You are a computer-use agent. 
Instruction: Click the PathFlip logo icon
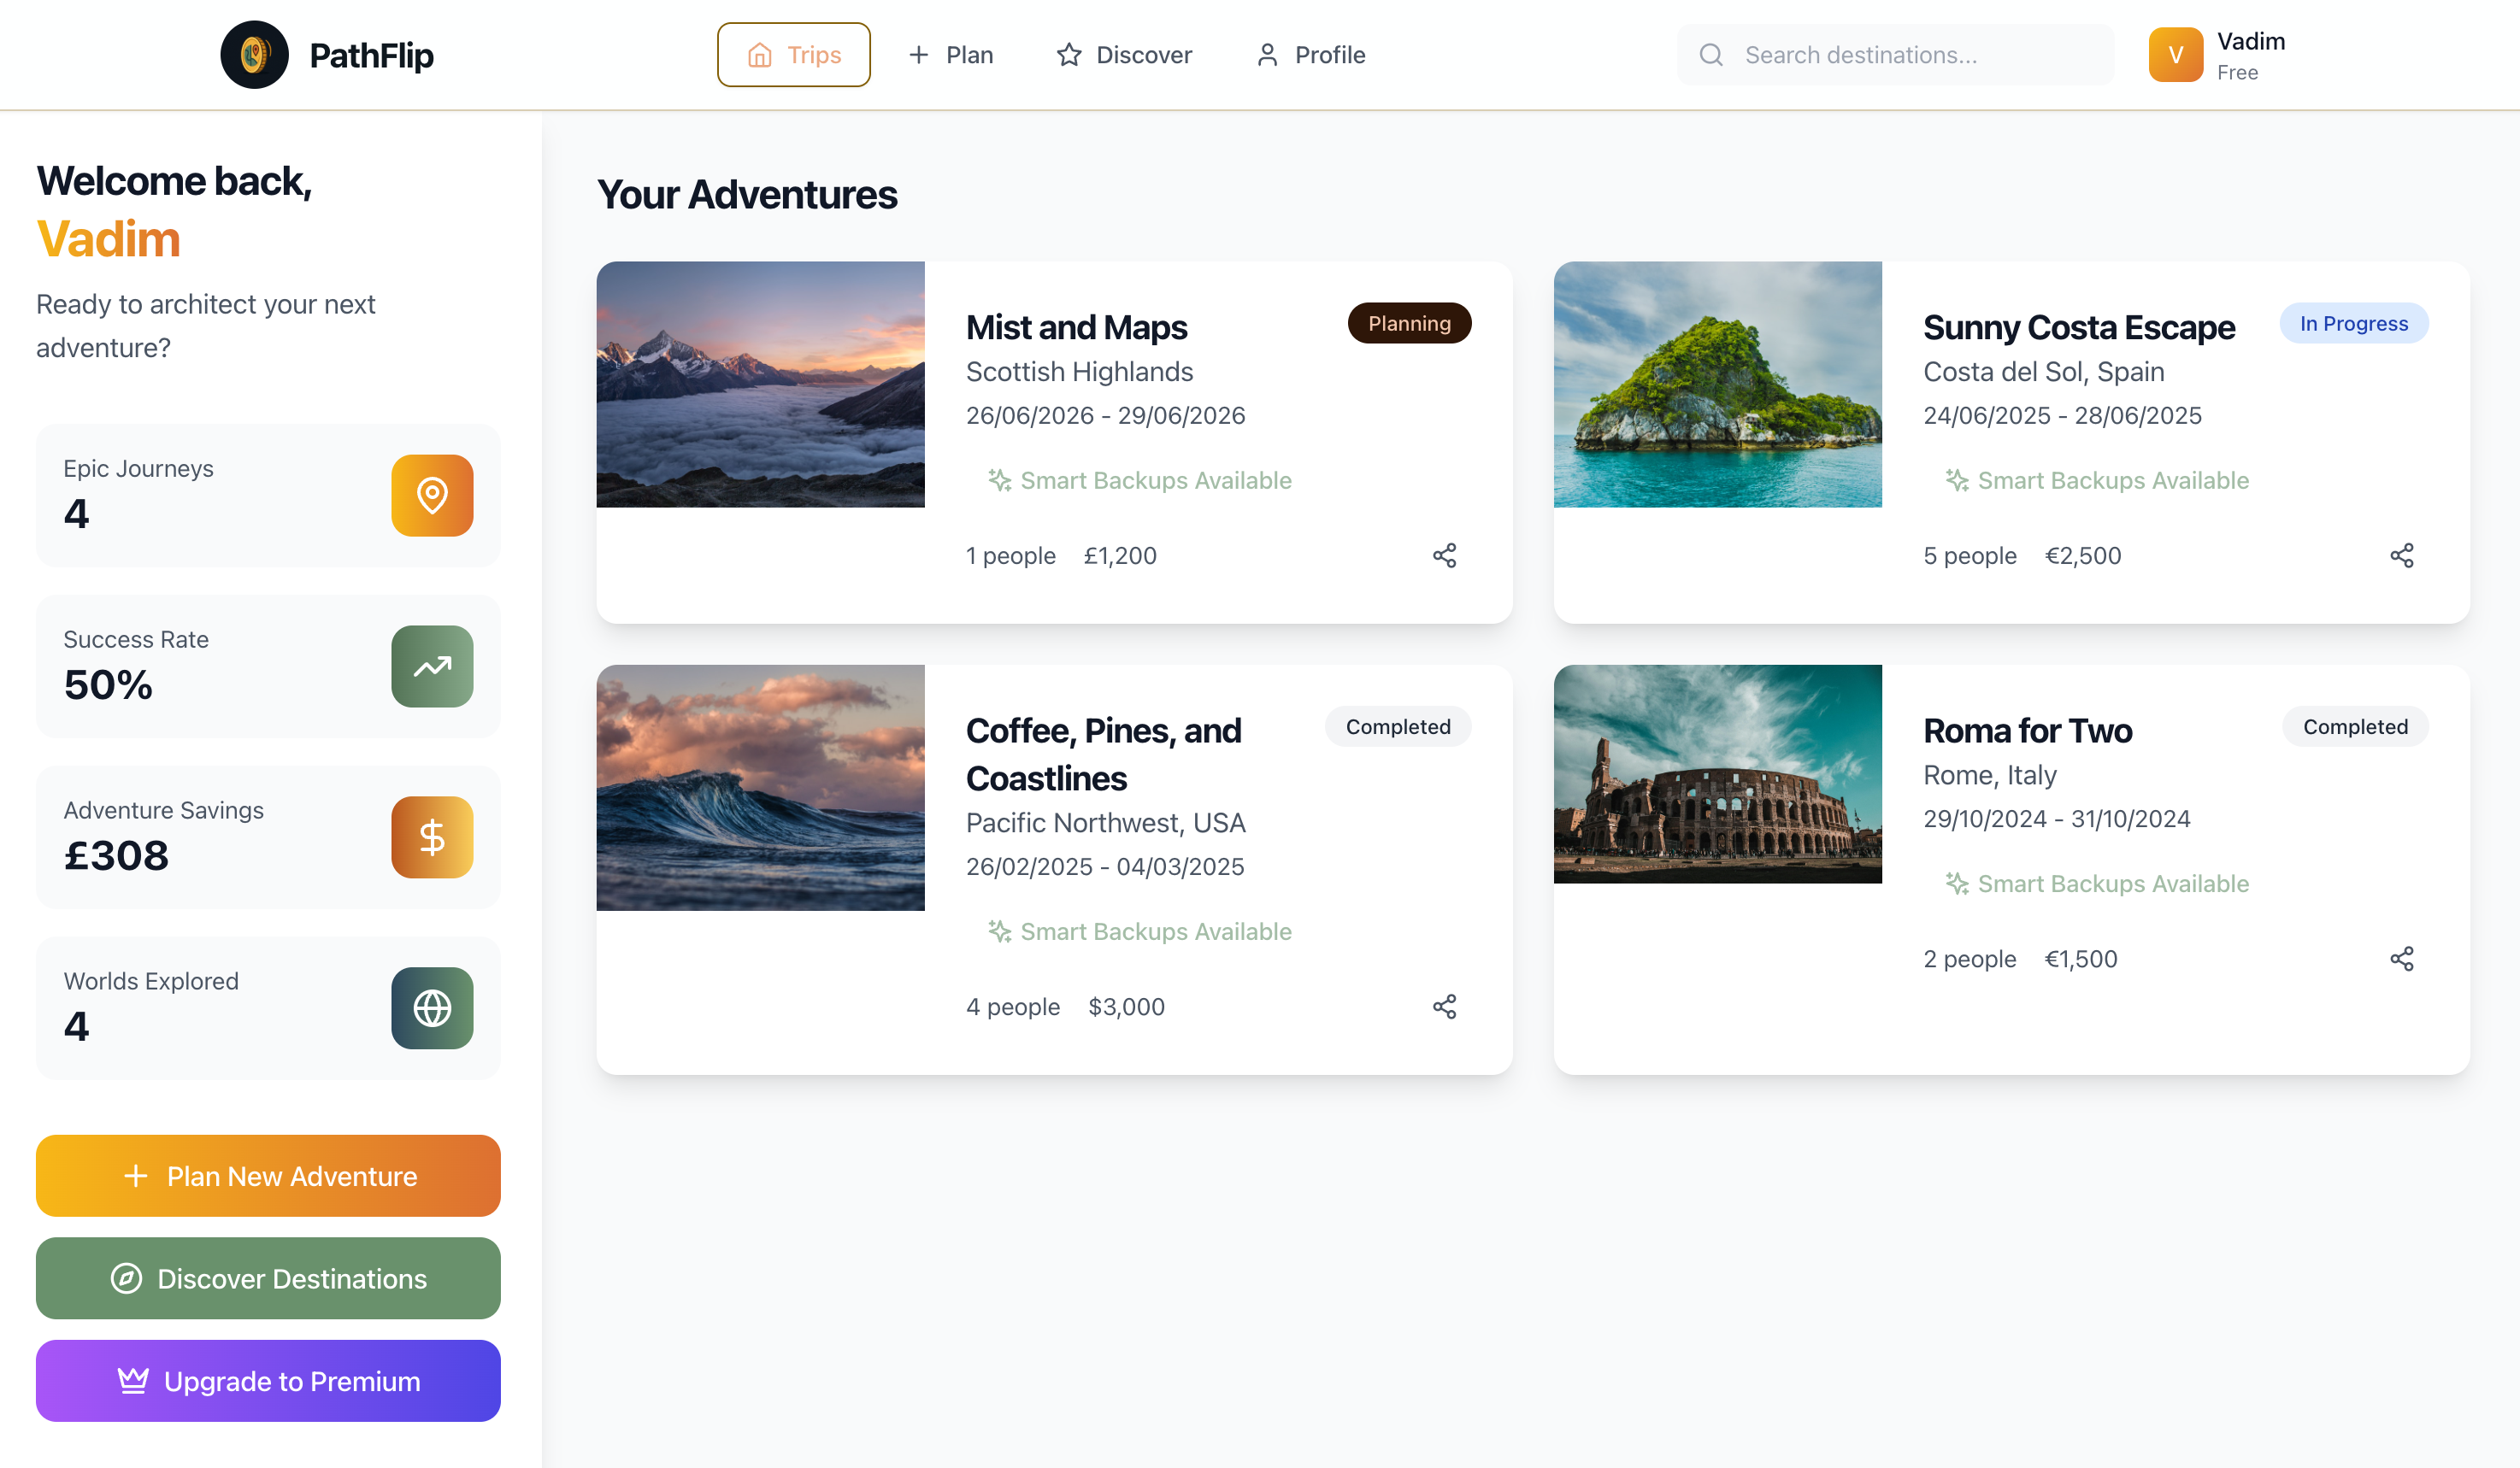coord(254,55)
